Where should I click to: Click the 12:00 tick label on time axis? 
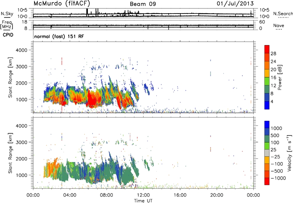[143, 195]
